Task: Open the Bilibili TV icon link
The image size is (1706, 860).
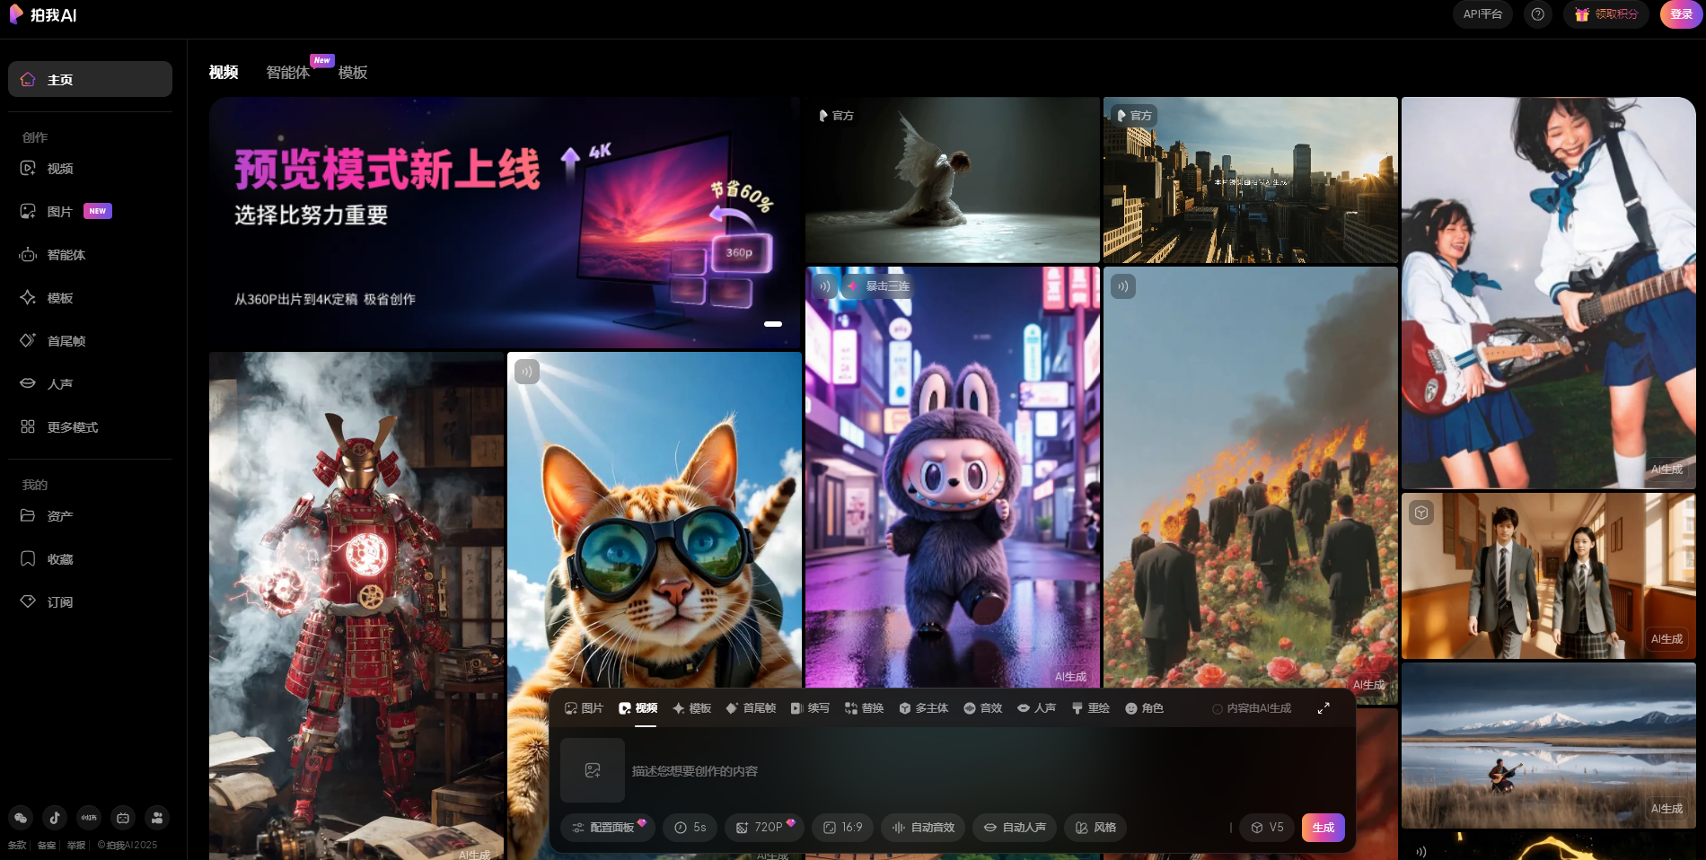Action: pos(123,818)
